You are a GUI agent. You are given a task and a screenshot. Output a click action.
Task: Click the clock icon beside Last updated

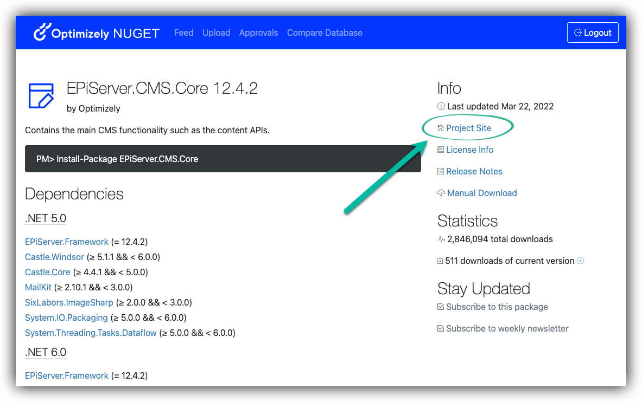coord(441,106)
